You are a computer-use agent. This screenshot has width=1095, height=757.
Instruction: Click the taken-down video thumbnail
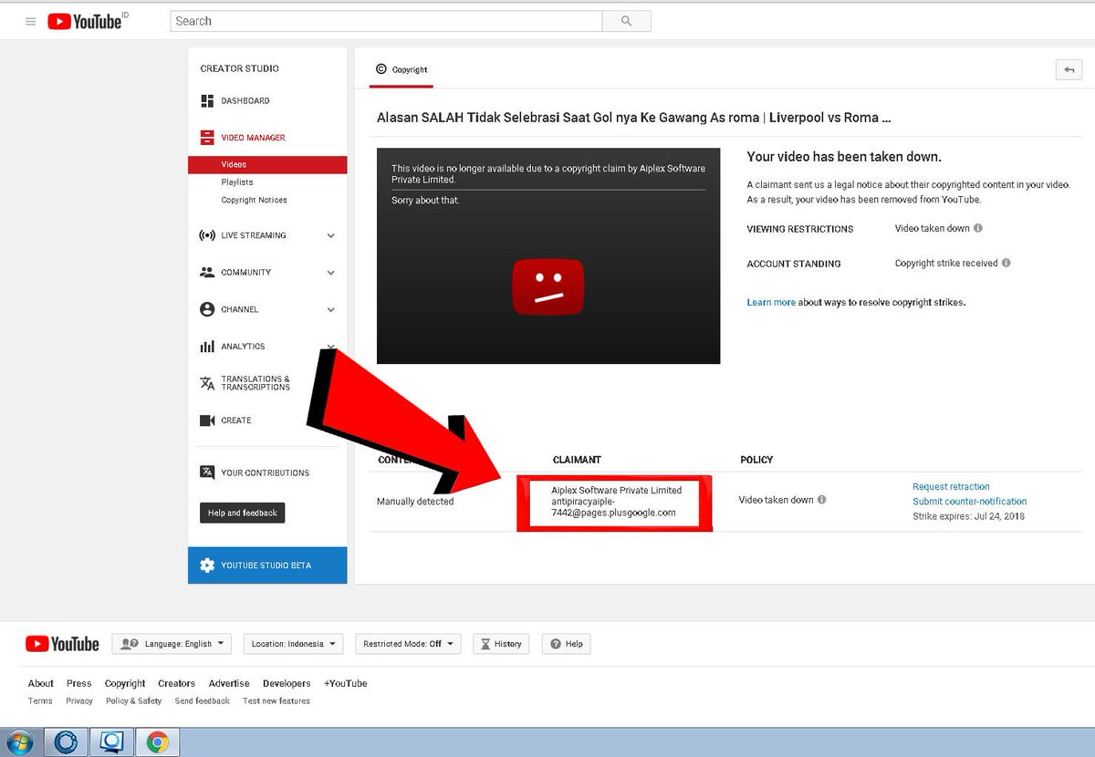[x=548, y=256]
